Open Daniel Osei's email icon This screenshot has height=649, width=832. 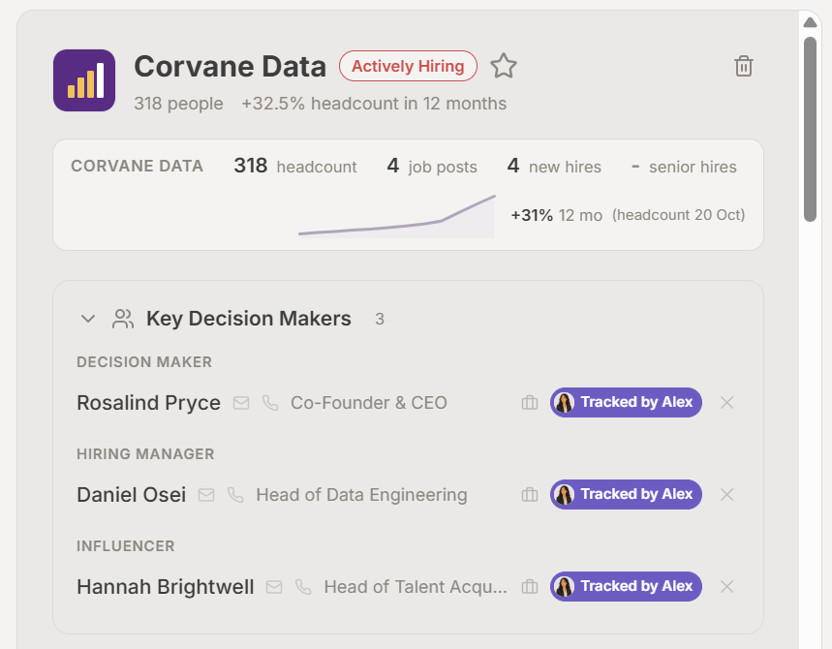(x=206, y=495)
